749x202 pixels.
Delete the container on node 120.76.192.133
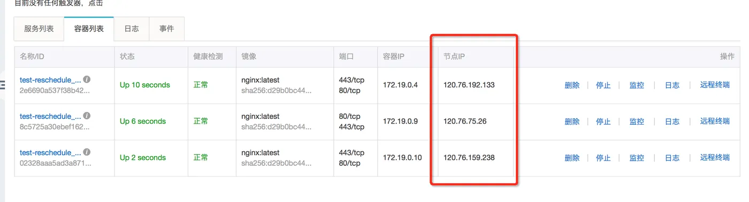[x=572, y=85]
